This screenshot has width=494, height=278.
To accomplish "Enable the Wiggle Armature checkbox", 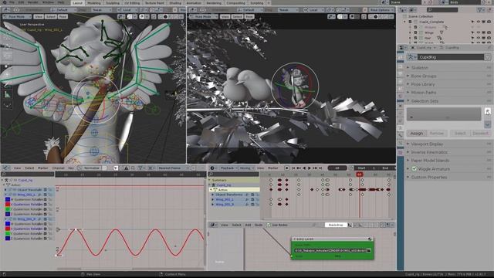I will [x=414, y=169].
